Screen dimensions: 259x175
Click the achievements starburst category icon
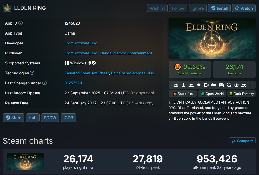[x=199, y=85]
